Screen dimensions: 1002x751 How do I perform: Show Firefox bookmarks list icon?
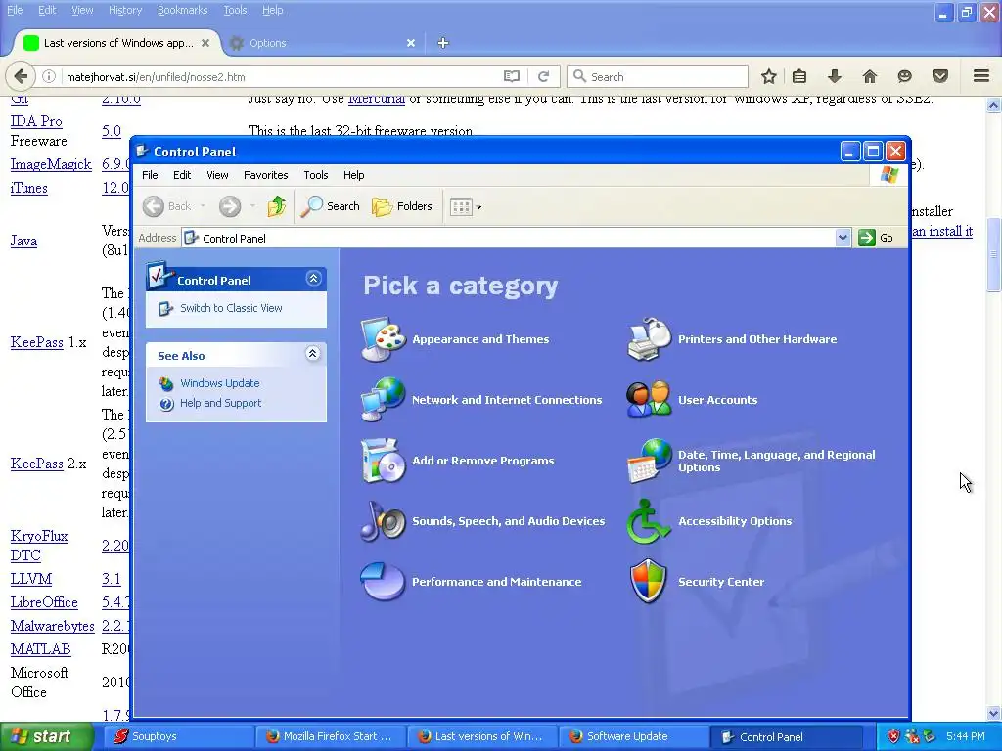(799, 76)
